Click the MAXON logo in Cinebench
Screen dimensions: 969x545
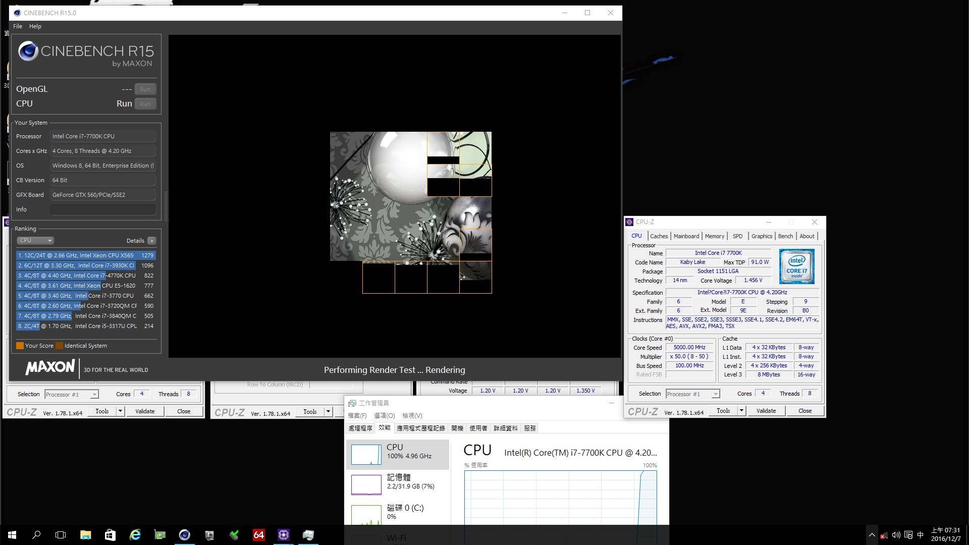tap(50, 367)
